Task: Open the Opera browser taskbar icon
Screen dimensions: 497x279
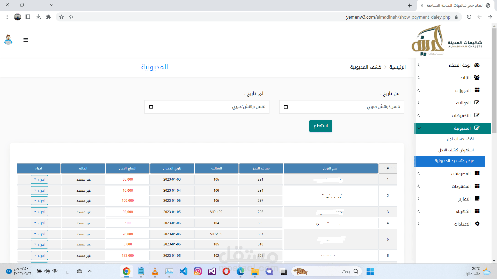Action: (226, 271)
